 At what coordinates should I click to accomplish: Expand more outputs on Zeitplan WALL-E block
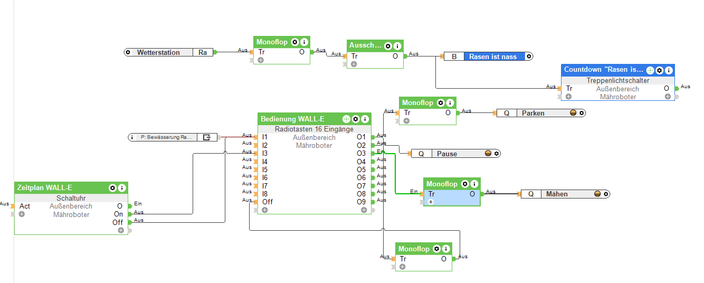(x=121, y=230)
